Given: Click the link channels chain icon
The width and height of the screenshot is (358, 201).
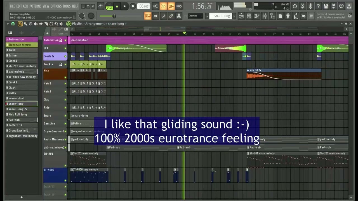Looking at the screenshot, I should click(x=171, y=16).
